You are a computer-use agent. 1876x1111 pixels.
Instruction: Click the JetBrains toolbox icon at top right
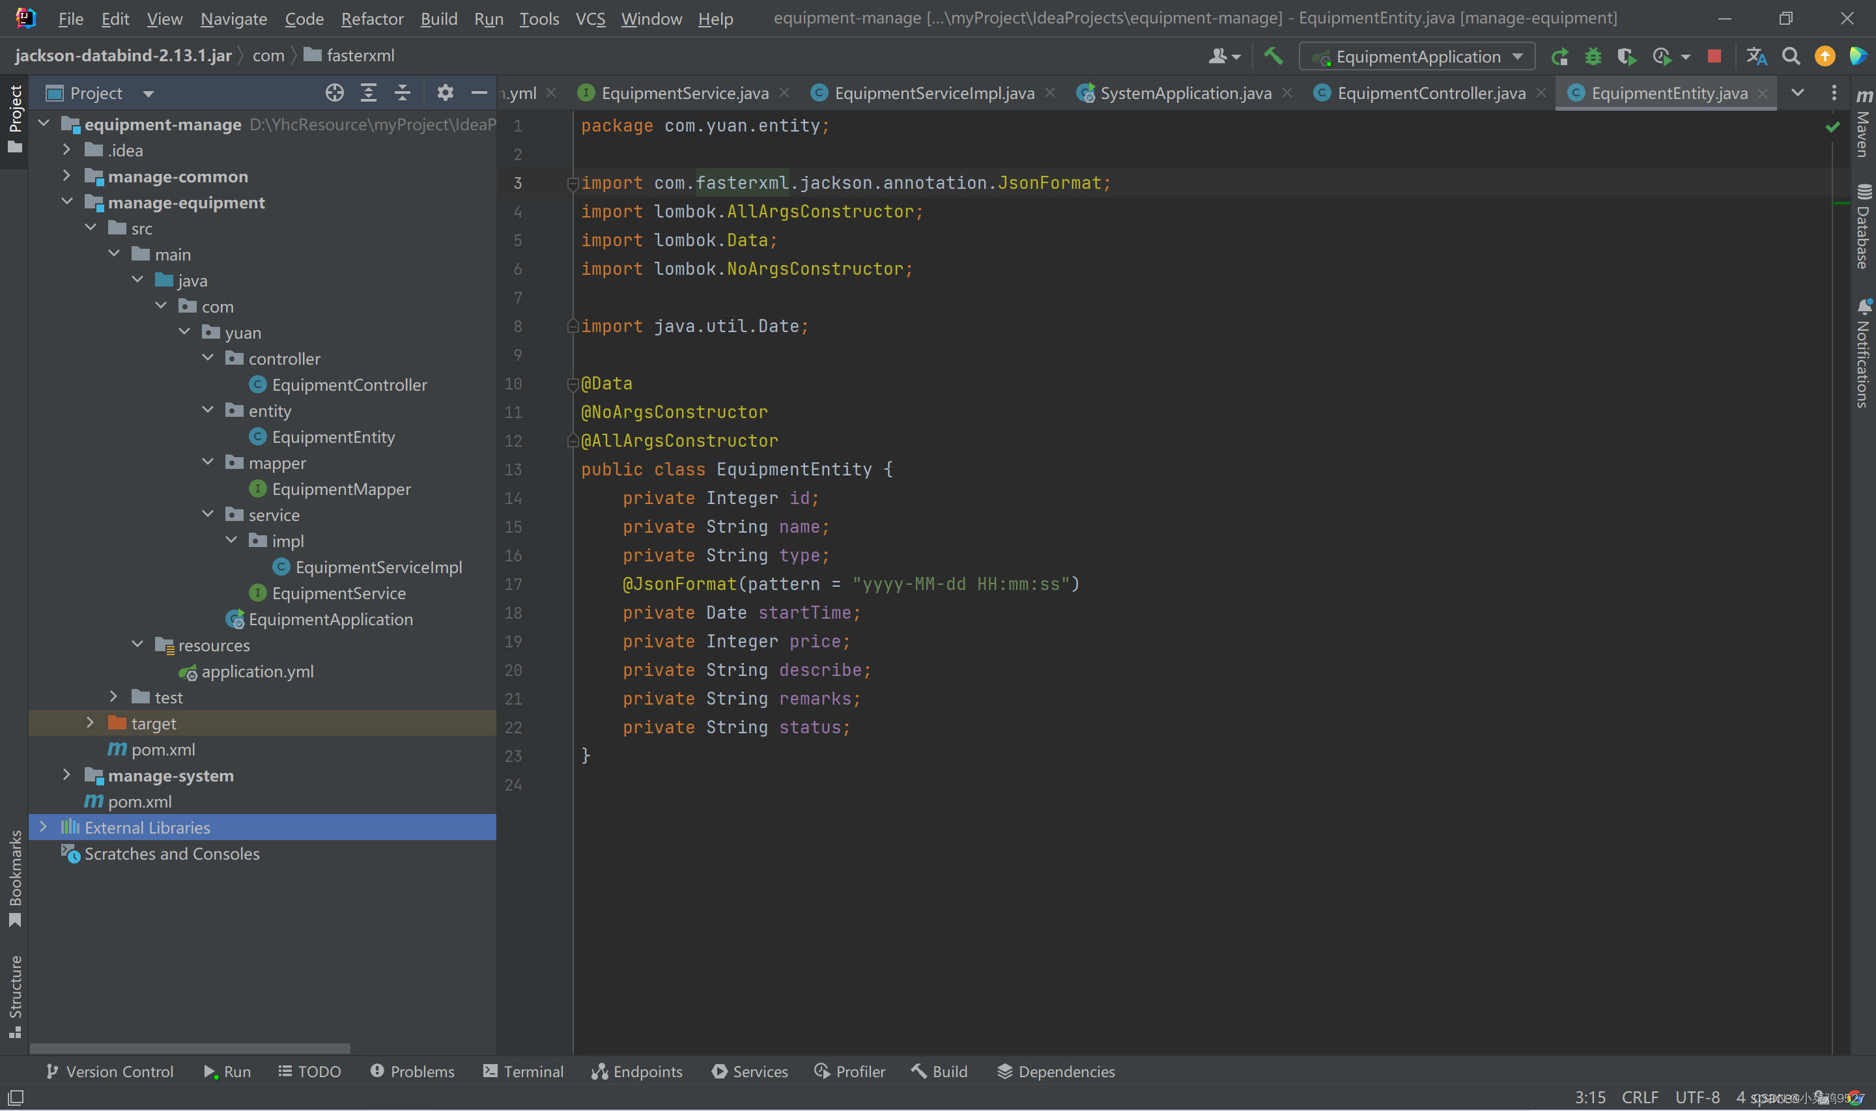1858,57
